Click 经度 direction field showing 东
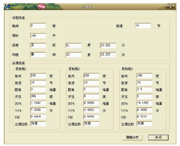Viewport: 180px width, 146px height. coord(38,45)
